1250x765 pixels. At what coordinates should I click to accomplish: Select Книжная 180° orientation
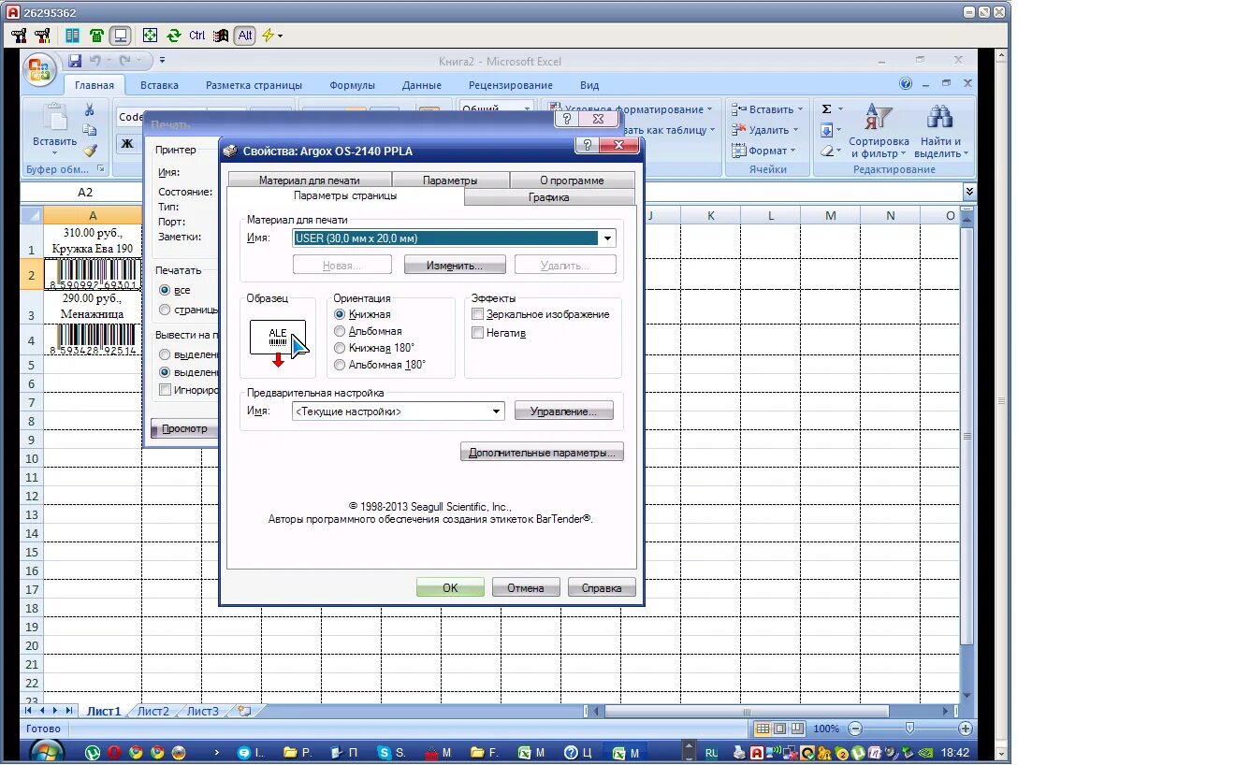click(x=340, y=348)
